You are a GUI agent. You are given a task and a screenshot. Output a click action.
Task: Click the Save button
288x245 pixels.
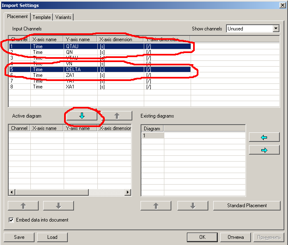coord(19,237)
